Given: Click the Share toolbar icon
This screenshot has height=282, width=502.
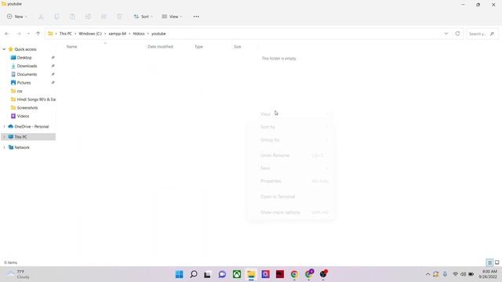Looking at the screenshot, I should 104,16.
